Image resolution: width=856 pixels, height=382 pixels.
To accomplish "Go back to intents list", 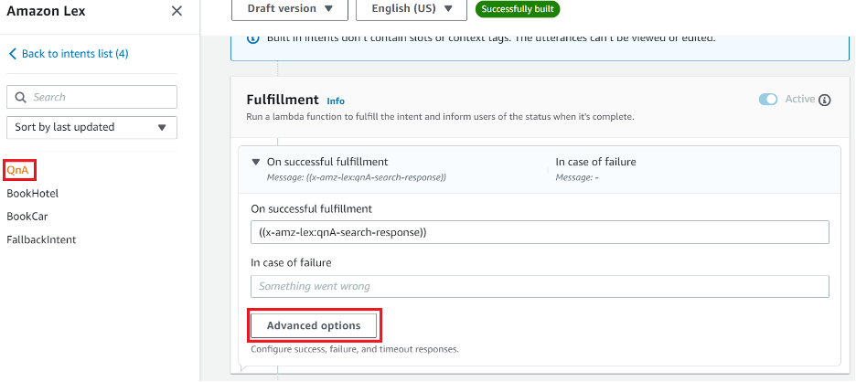I will click(69, 54).
